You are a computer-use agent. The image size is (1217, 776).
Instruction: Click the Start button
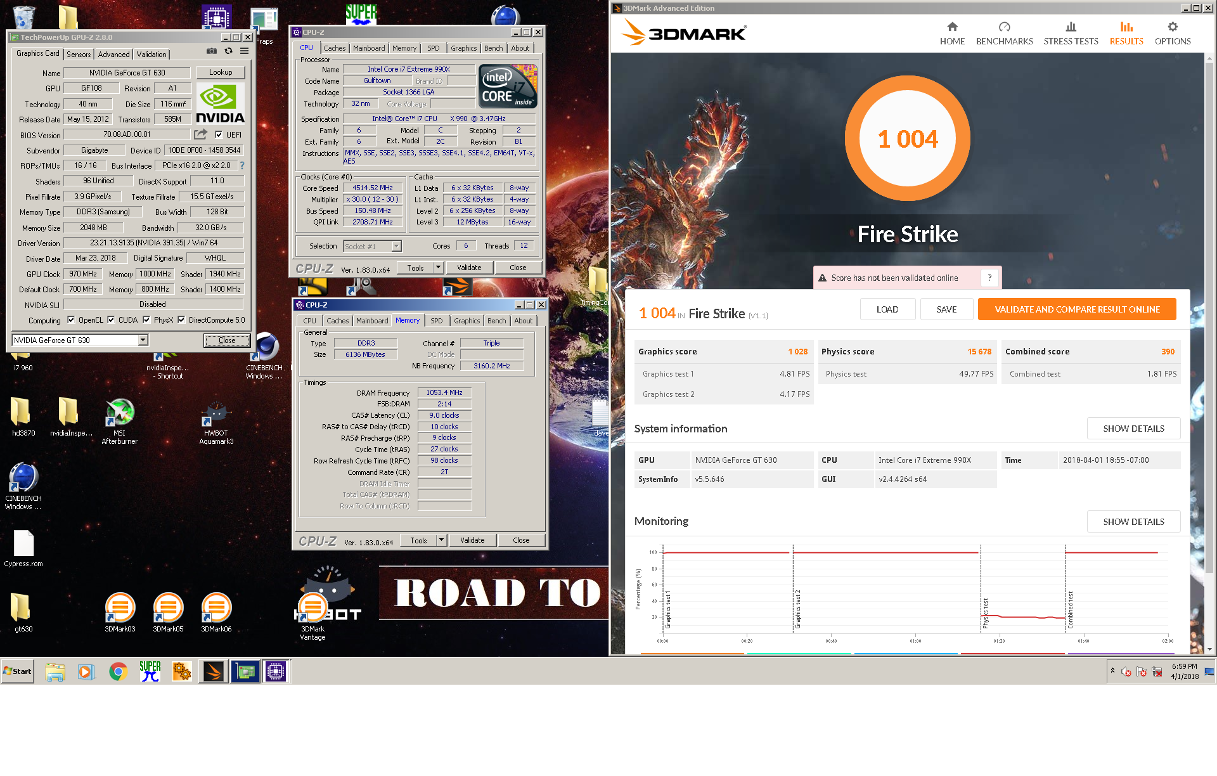coord(17,671)
